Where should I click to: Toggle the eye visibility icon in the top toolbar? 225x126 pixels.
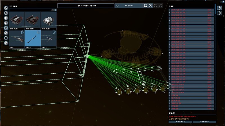pyautogui.click(x=150, y=6)
